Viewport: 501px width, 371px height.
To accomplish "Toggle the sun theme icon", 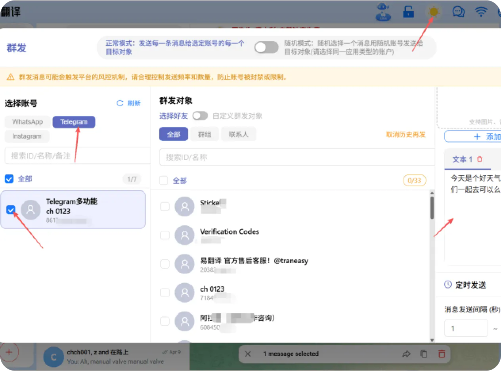I will (x=434, y=12).
